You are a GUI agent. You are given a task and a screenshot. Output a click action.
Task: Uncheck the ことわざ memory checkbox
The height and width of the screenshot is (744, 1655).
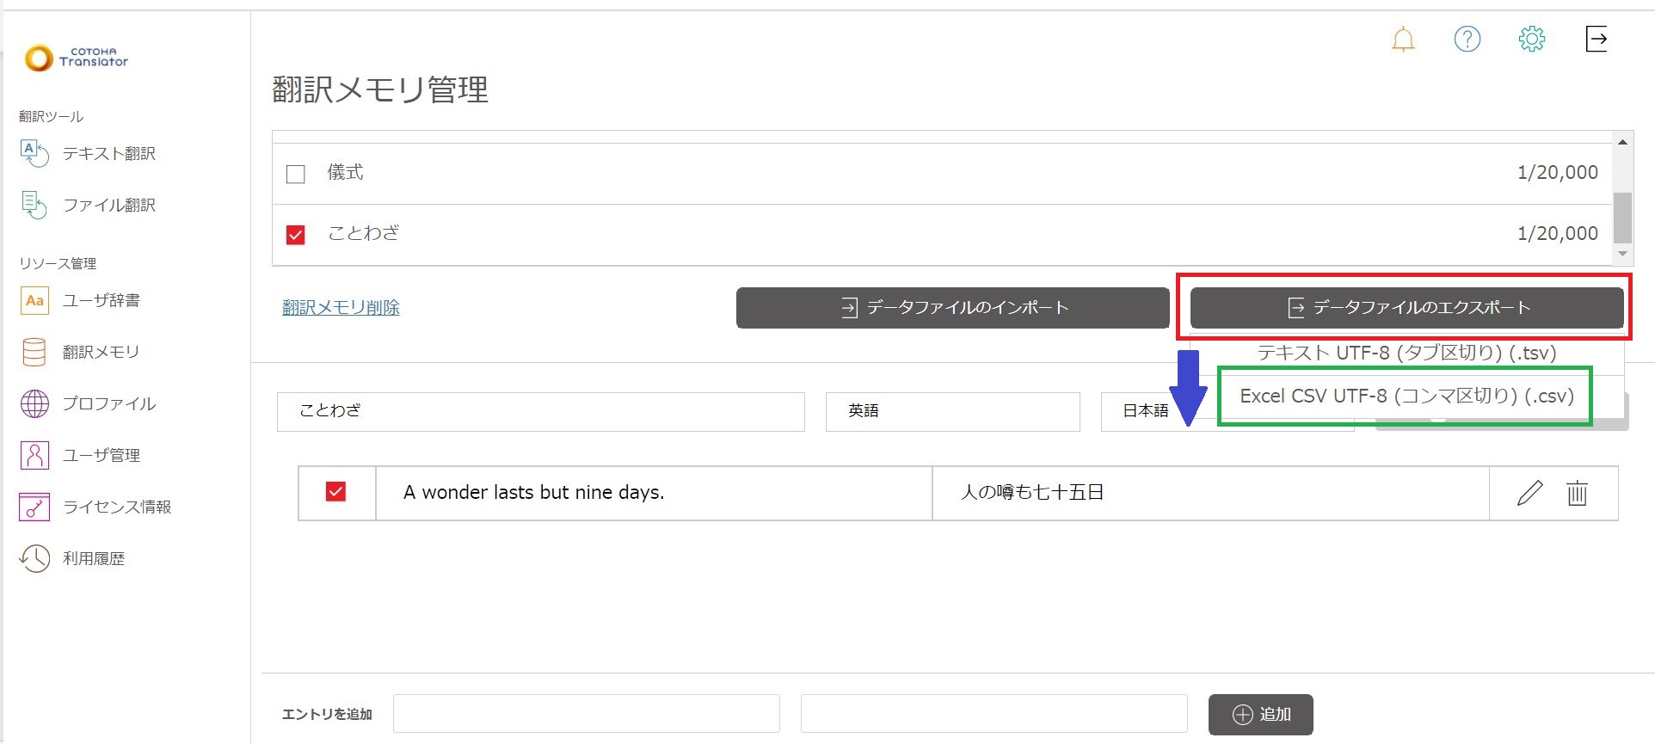click(296, 235)
